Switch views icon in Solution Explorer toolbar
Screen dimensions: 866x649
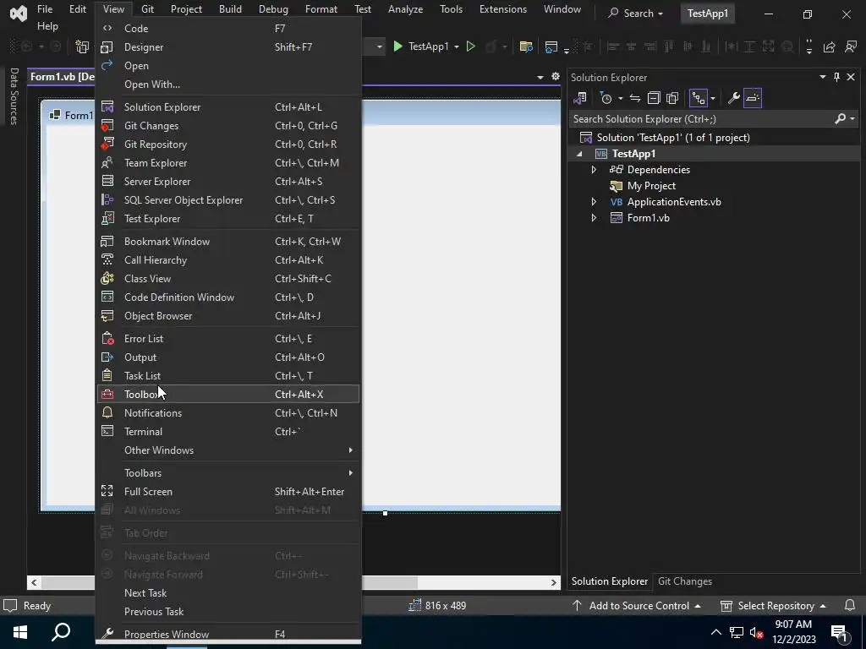coord(580,98)
